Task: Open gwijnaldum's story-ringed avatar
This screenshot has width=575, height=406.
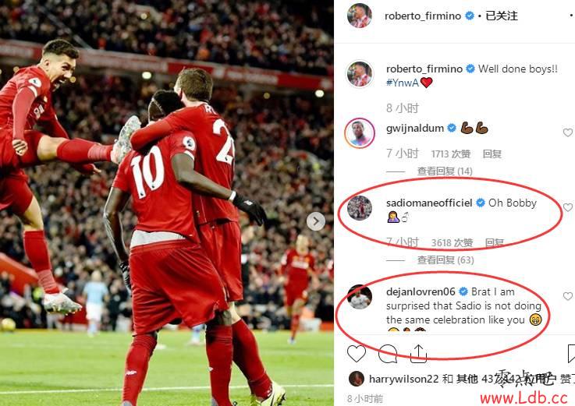Action: 360,132
